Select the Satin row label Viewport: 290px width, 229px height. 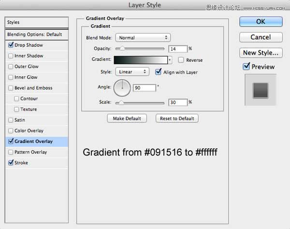coord(20,120)
